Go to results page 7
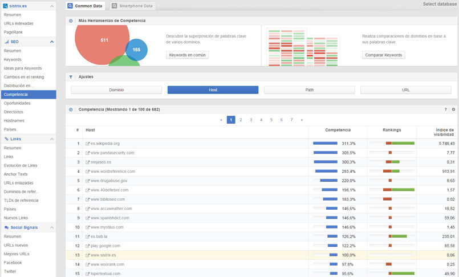Viewport: 459px width, 277px height. click(291, 120)
